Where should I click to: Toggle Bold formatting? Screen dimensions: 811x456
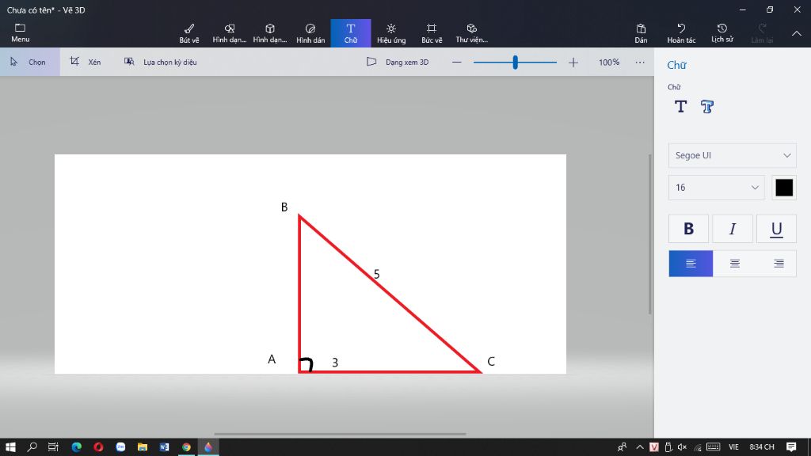pos(688,229)
